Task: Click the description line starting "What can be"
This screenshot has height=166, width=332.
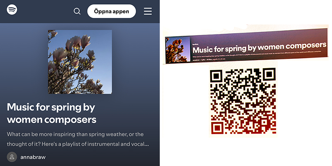Action: [x=75, y=134]
